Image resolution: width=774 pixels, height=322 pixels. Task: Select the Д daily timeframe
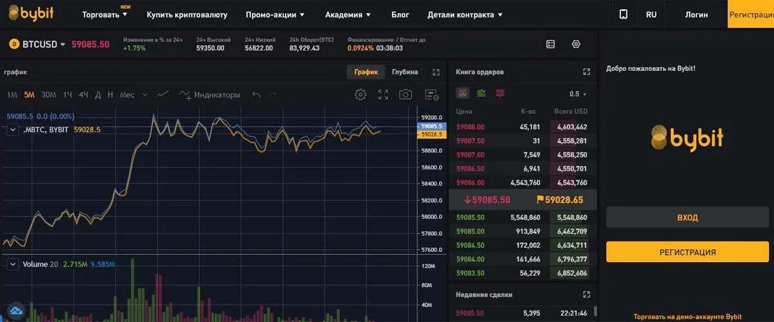(98, 95)
